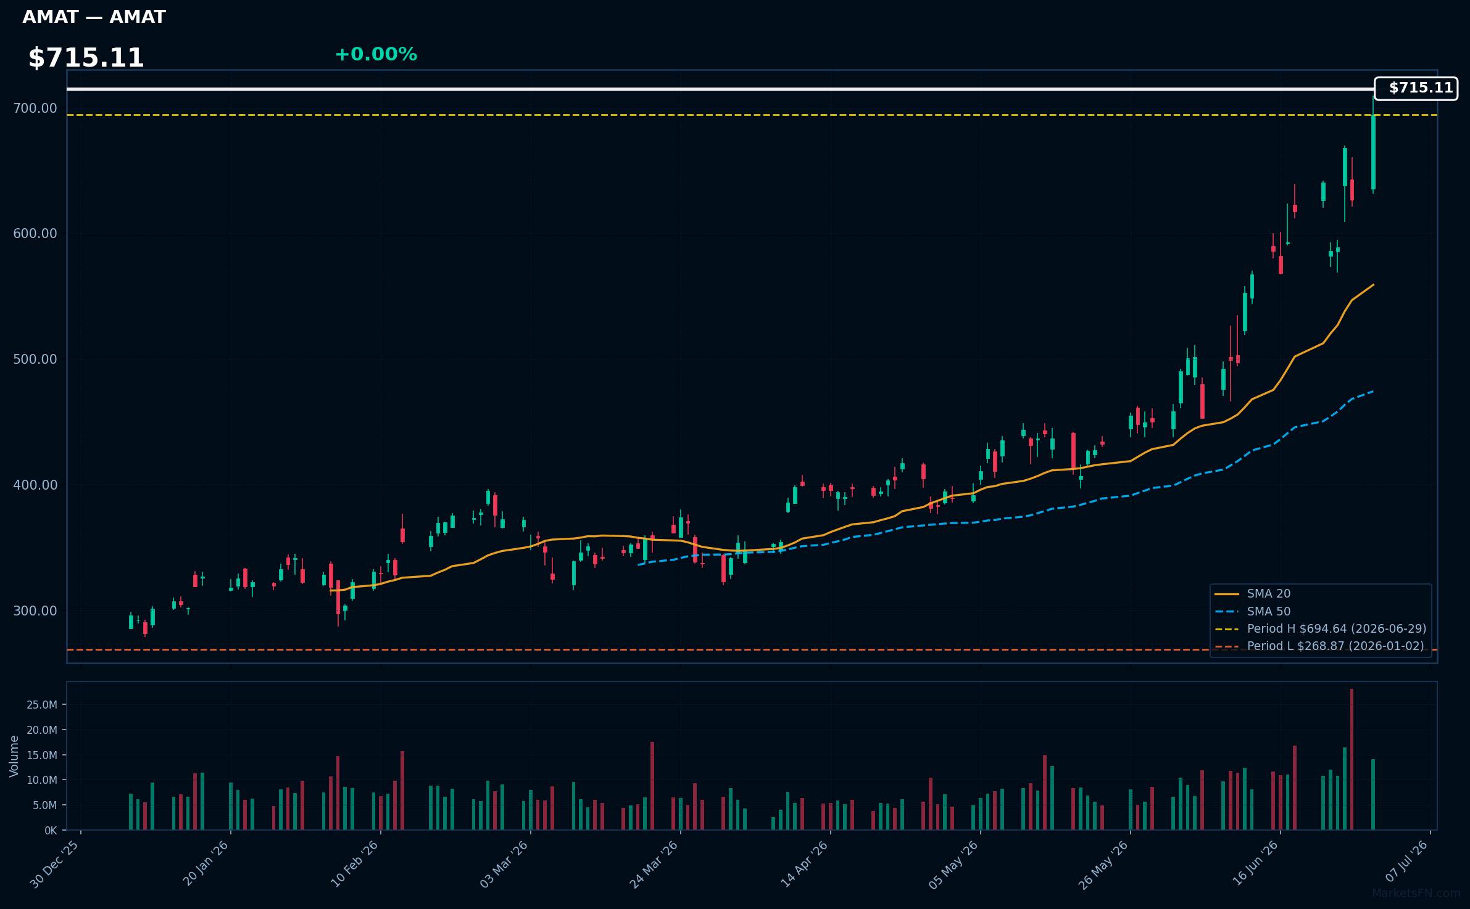The width and height of the screenshot is (1470, 909).
Task: Click the 14 Apr '26 date label
Action: point(804,864)
